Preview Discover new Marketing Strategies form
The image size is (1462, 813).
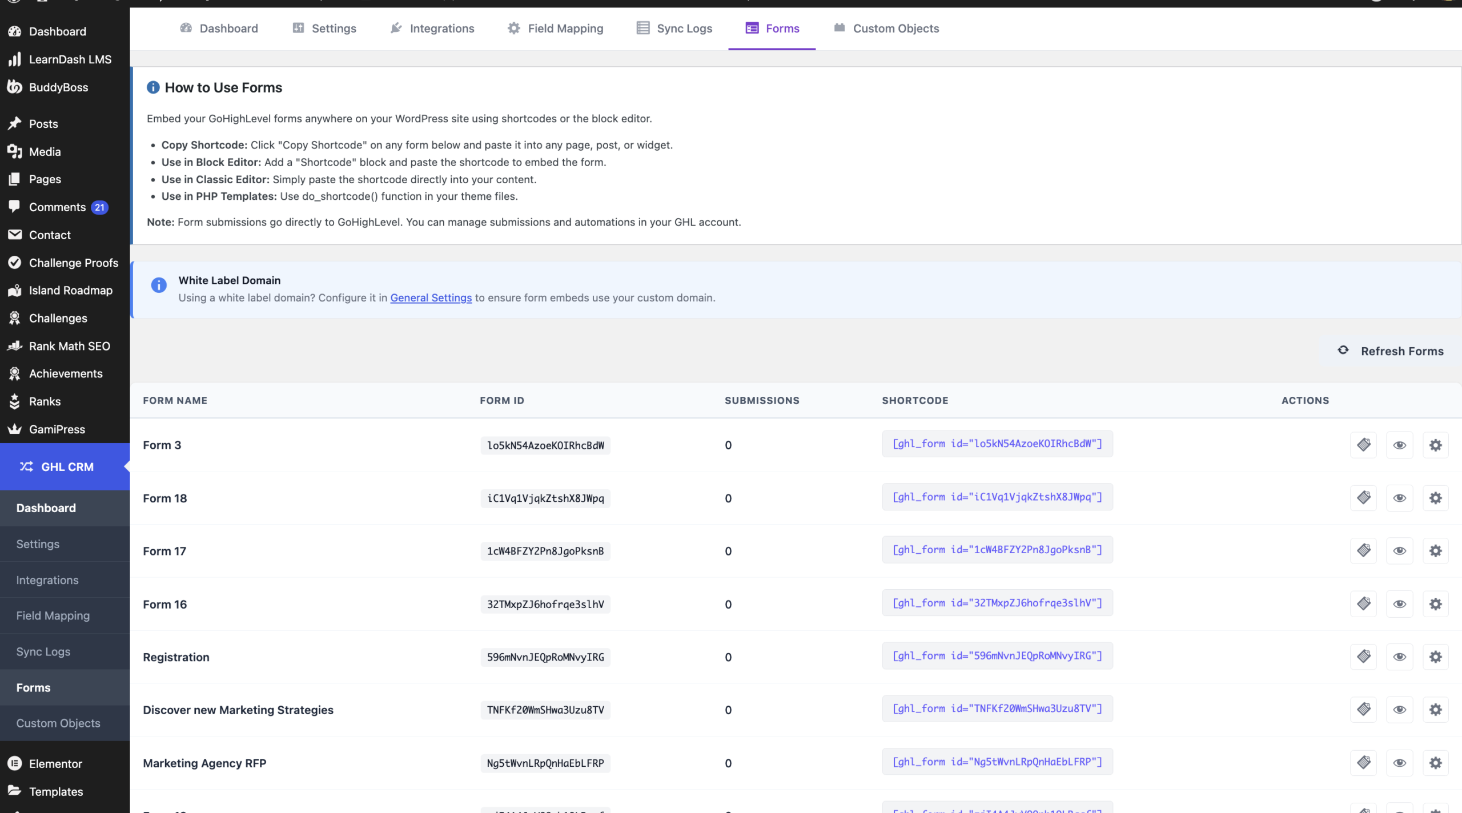click(1399, 710)
